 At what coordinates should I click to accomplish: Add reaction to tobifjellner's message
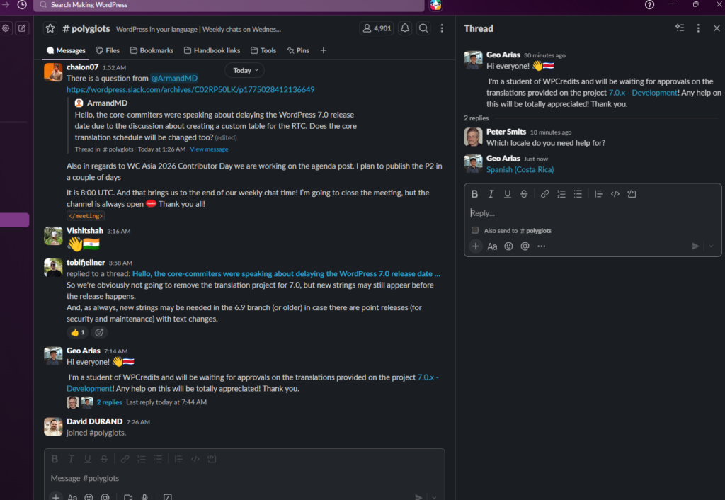point(100,332)
